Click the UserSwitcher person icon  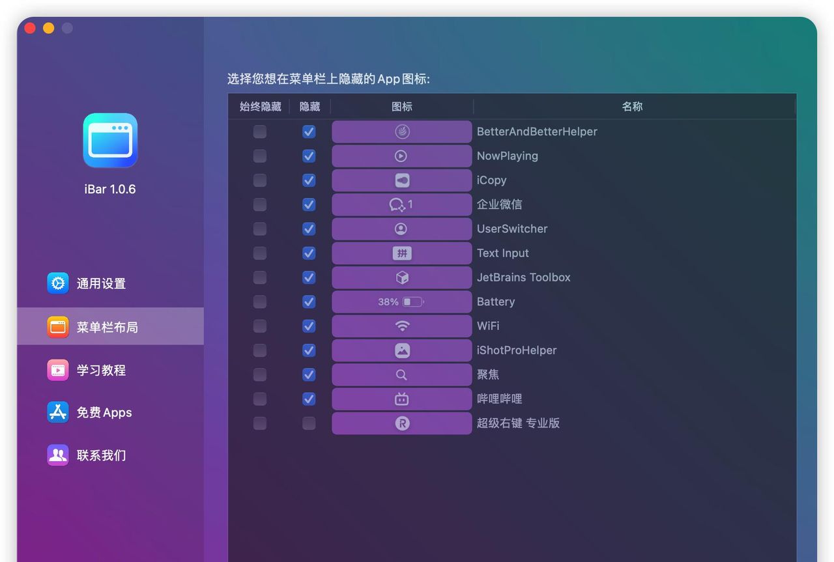401,229
